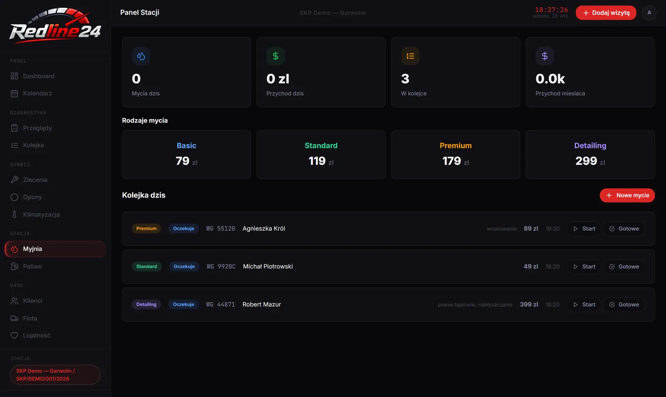The width and height of the screenshot is (666, 397).
Task: Click the purple dollar icon on Przychod miesiaca card
Action: point(544,56)
